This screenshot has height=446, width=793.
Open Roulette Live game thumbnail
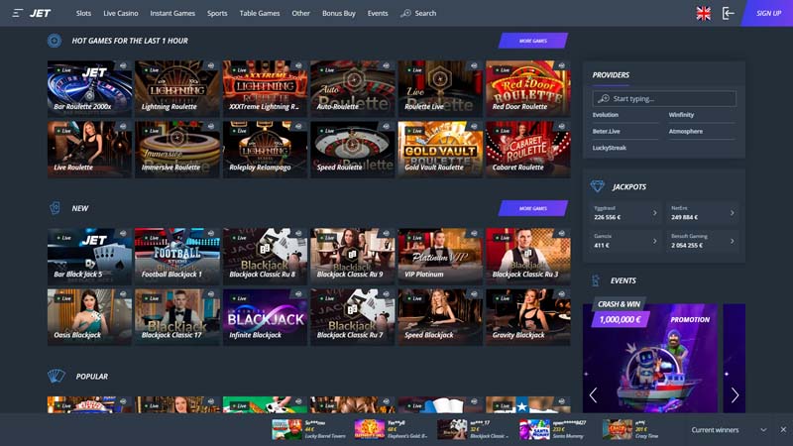440,88
